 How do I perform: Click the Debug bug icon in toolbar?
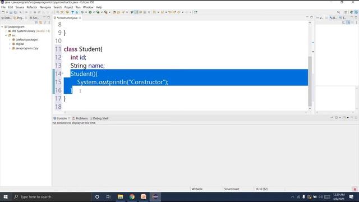pyautogui.click(x=82, y=12)
